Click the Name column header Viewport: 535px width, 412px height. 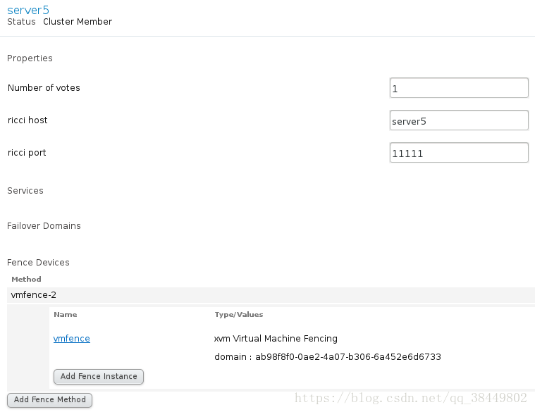tap(65, 315)
